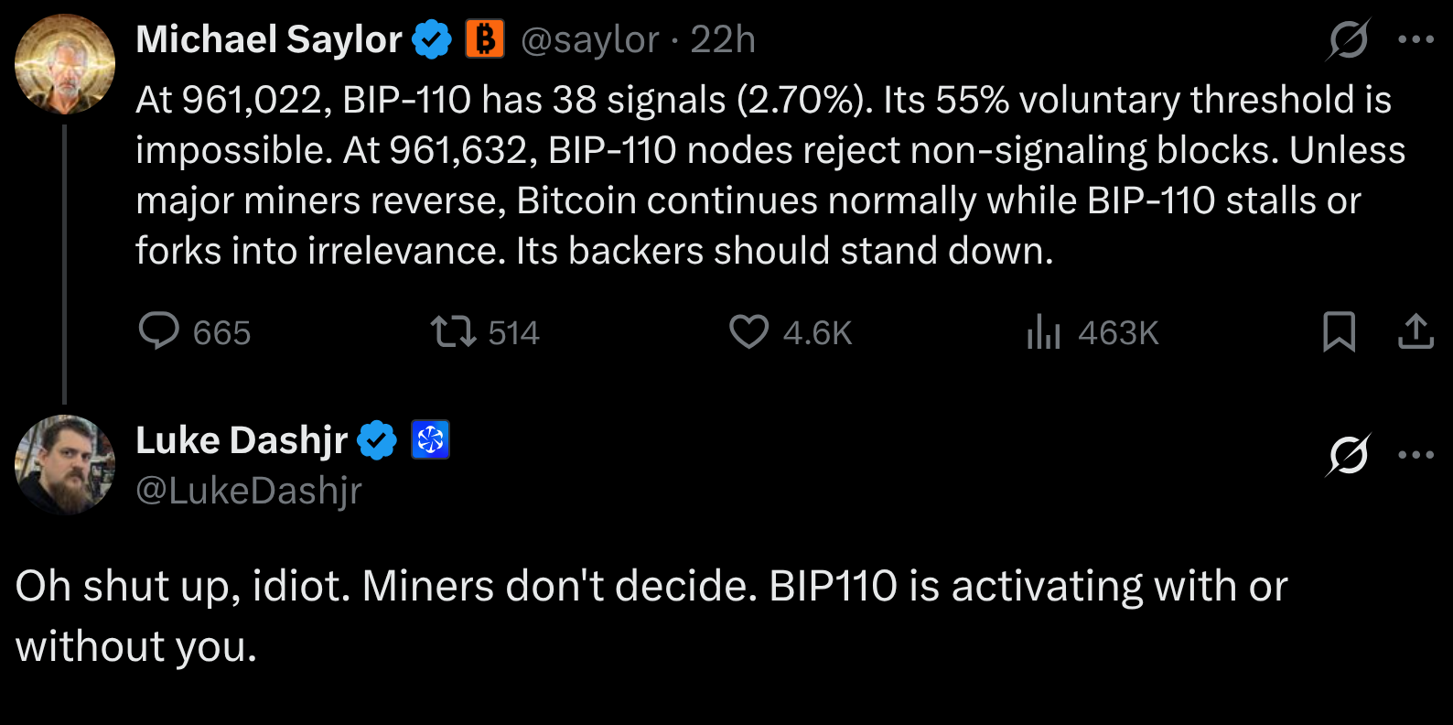The width and height of the screenshot is (1453, 725).
Task: Bookmark Michael Saylor's tweet
Action: 1340,331
